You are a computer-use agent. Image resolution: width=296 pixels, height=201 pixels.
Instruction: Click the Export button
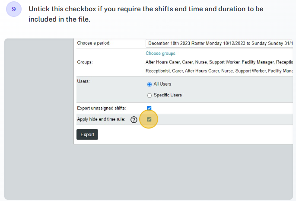[x=87, y=134]
